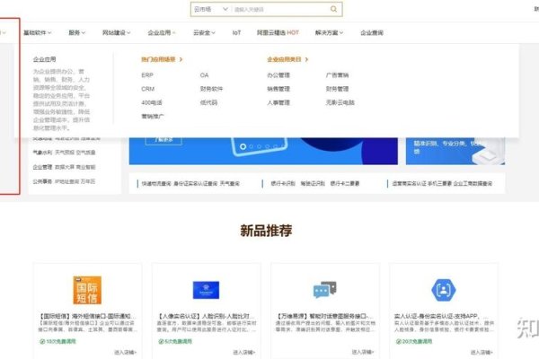Screen dimensions: 539x359
Task: Click the 20次免费调用 free-trial badge
Action: (414, 341)
